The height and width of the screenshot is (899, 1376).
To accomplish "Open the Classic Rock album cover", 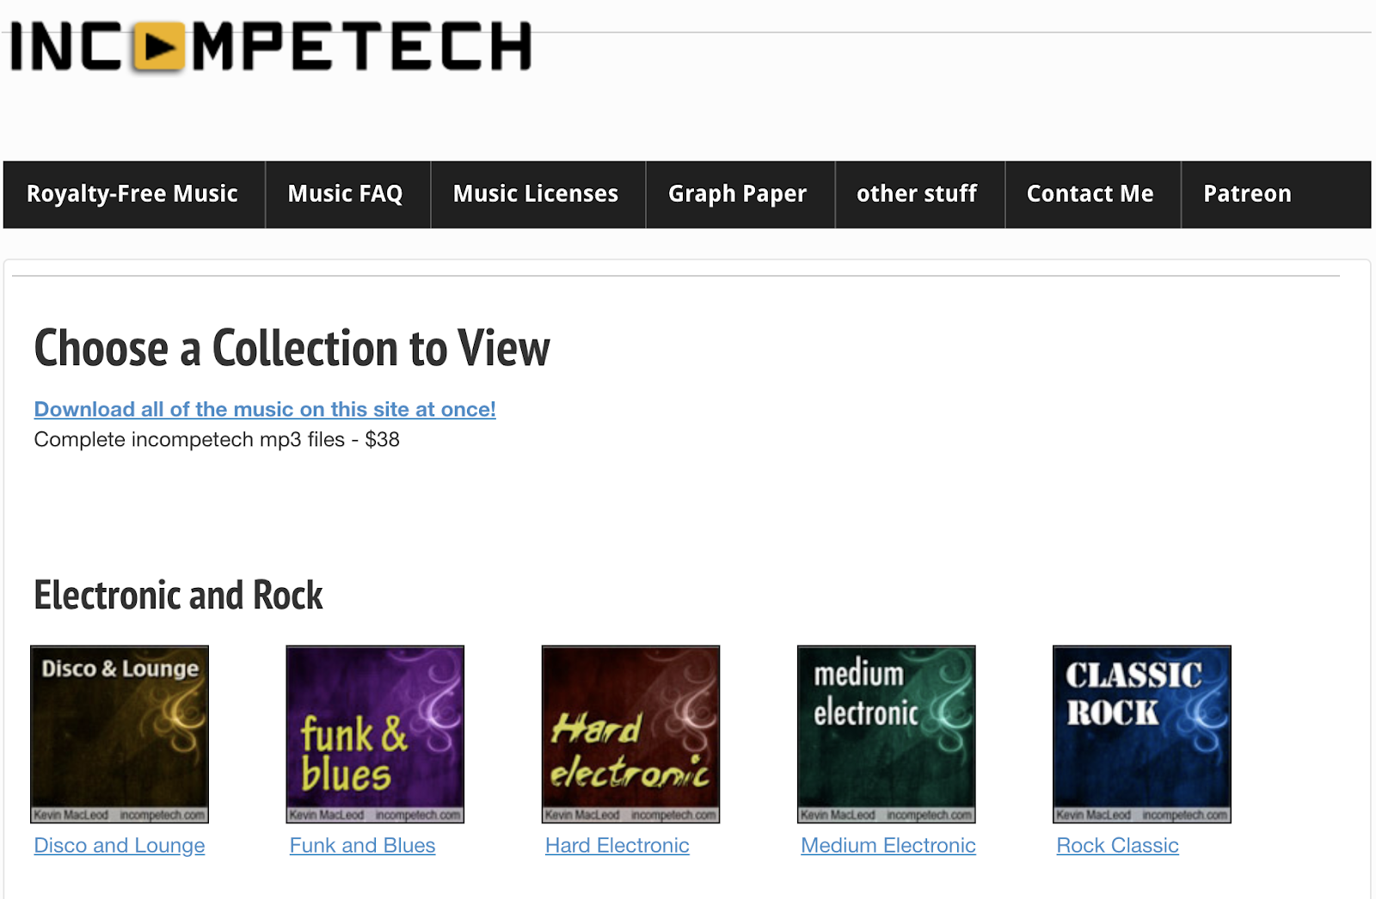I will [x=1141, y=734].
